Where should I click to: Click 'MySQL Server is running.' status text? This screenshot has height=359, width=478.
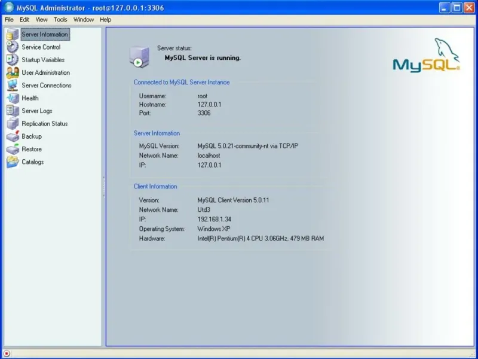coord(203,57)
